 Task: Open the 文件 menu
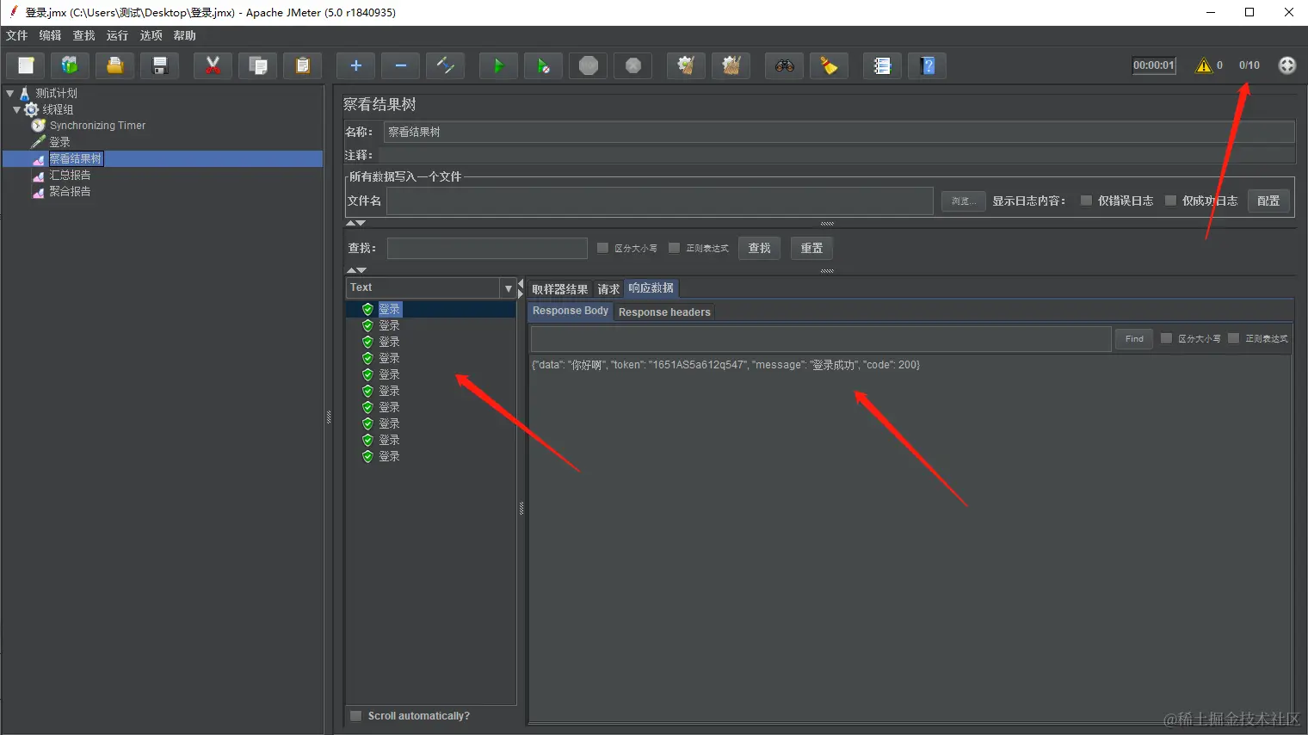point(17,35)
